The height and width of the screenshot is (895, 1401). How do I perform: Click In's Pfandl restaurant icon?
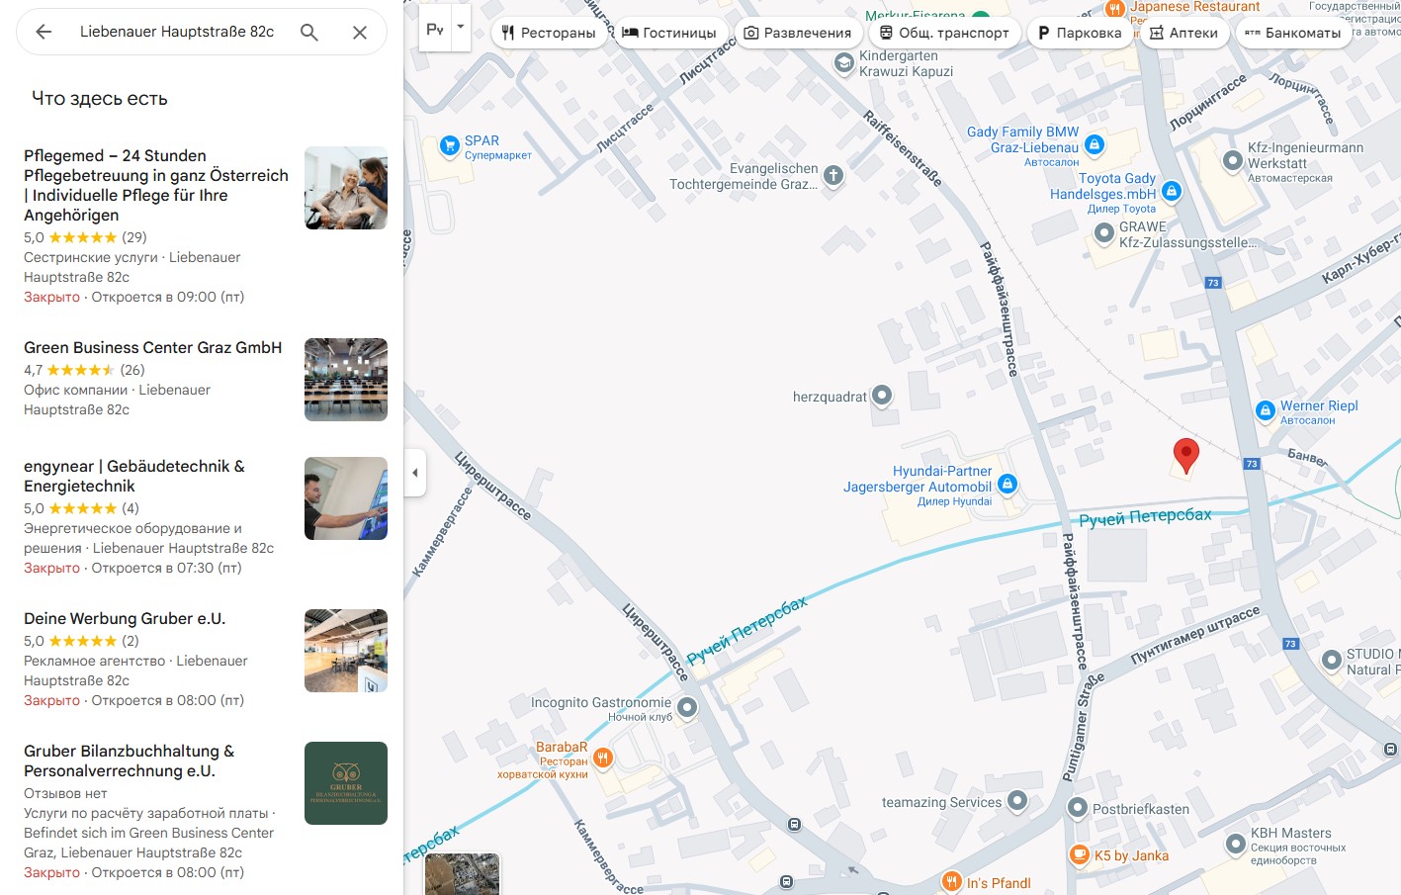952,881
